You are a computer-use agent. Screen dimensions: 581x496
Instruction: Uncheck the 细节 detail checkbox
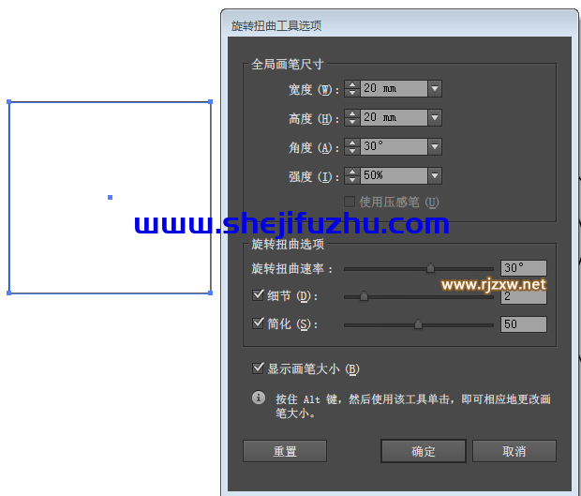258,295
